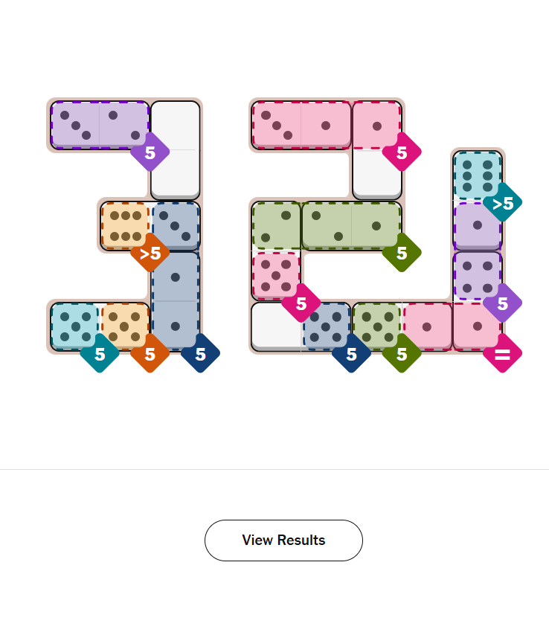This screenshot has height=626, width=549.
Task: Click the purple single-pip tile
Action: tap(477, 225)
